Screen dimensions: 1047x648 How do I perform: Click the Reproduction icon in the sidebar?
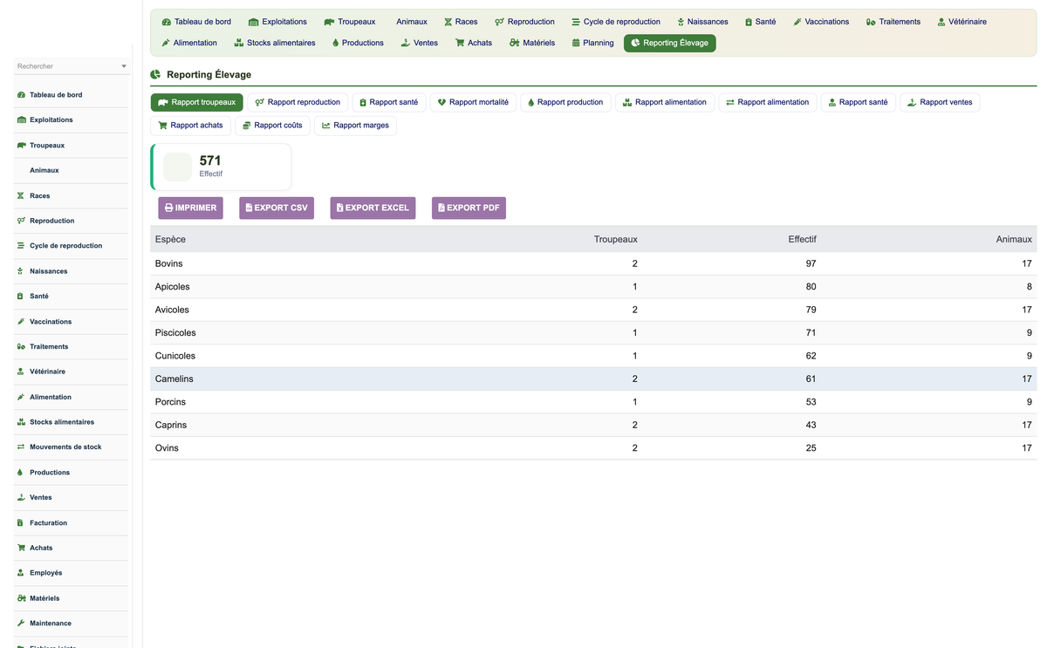tap(21, 221)
